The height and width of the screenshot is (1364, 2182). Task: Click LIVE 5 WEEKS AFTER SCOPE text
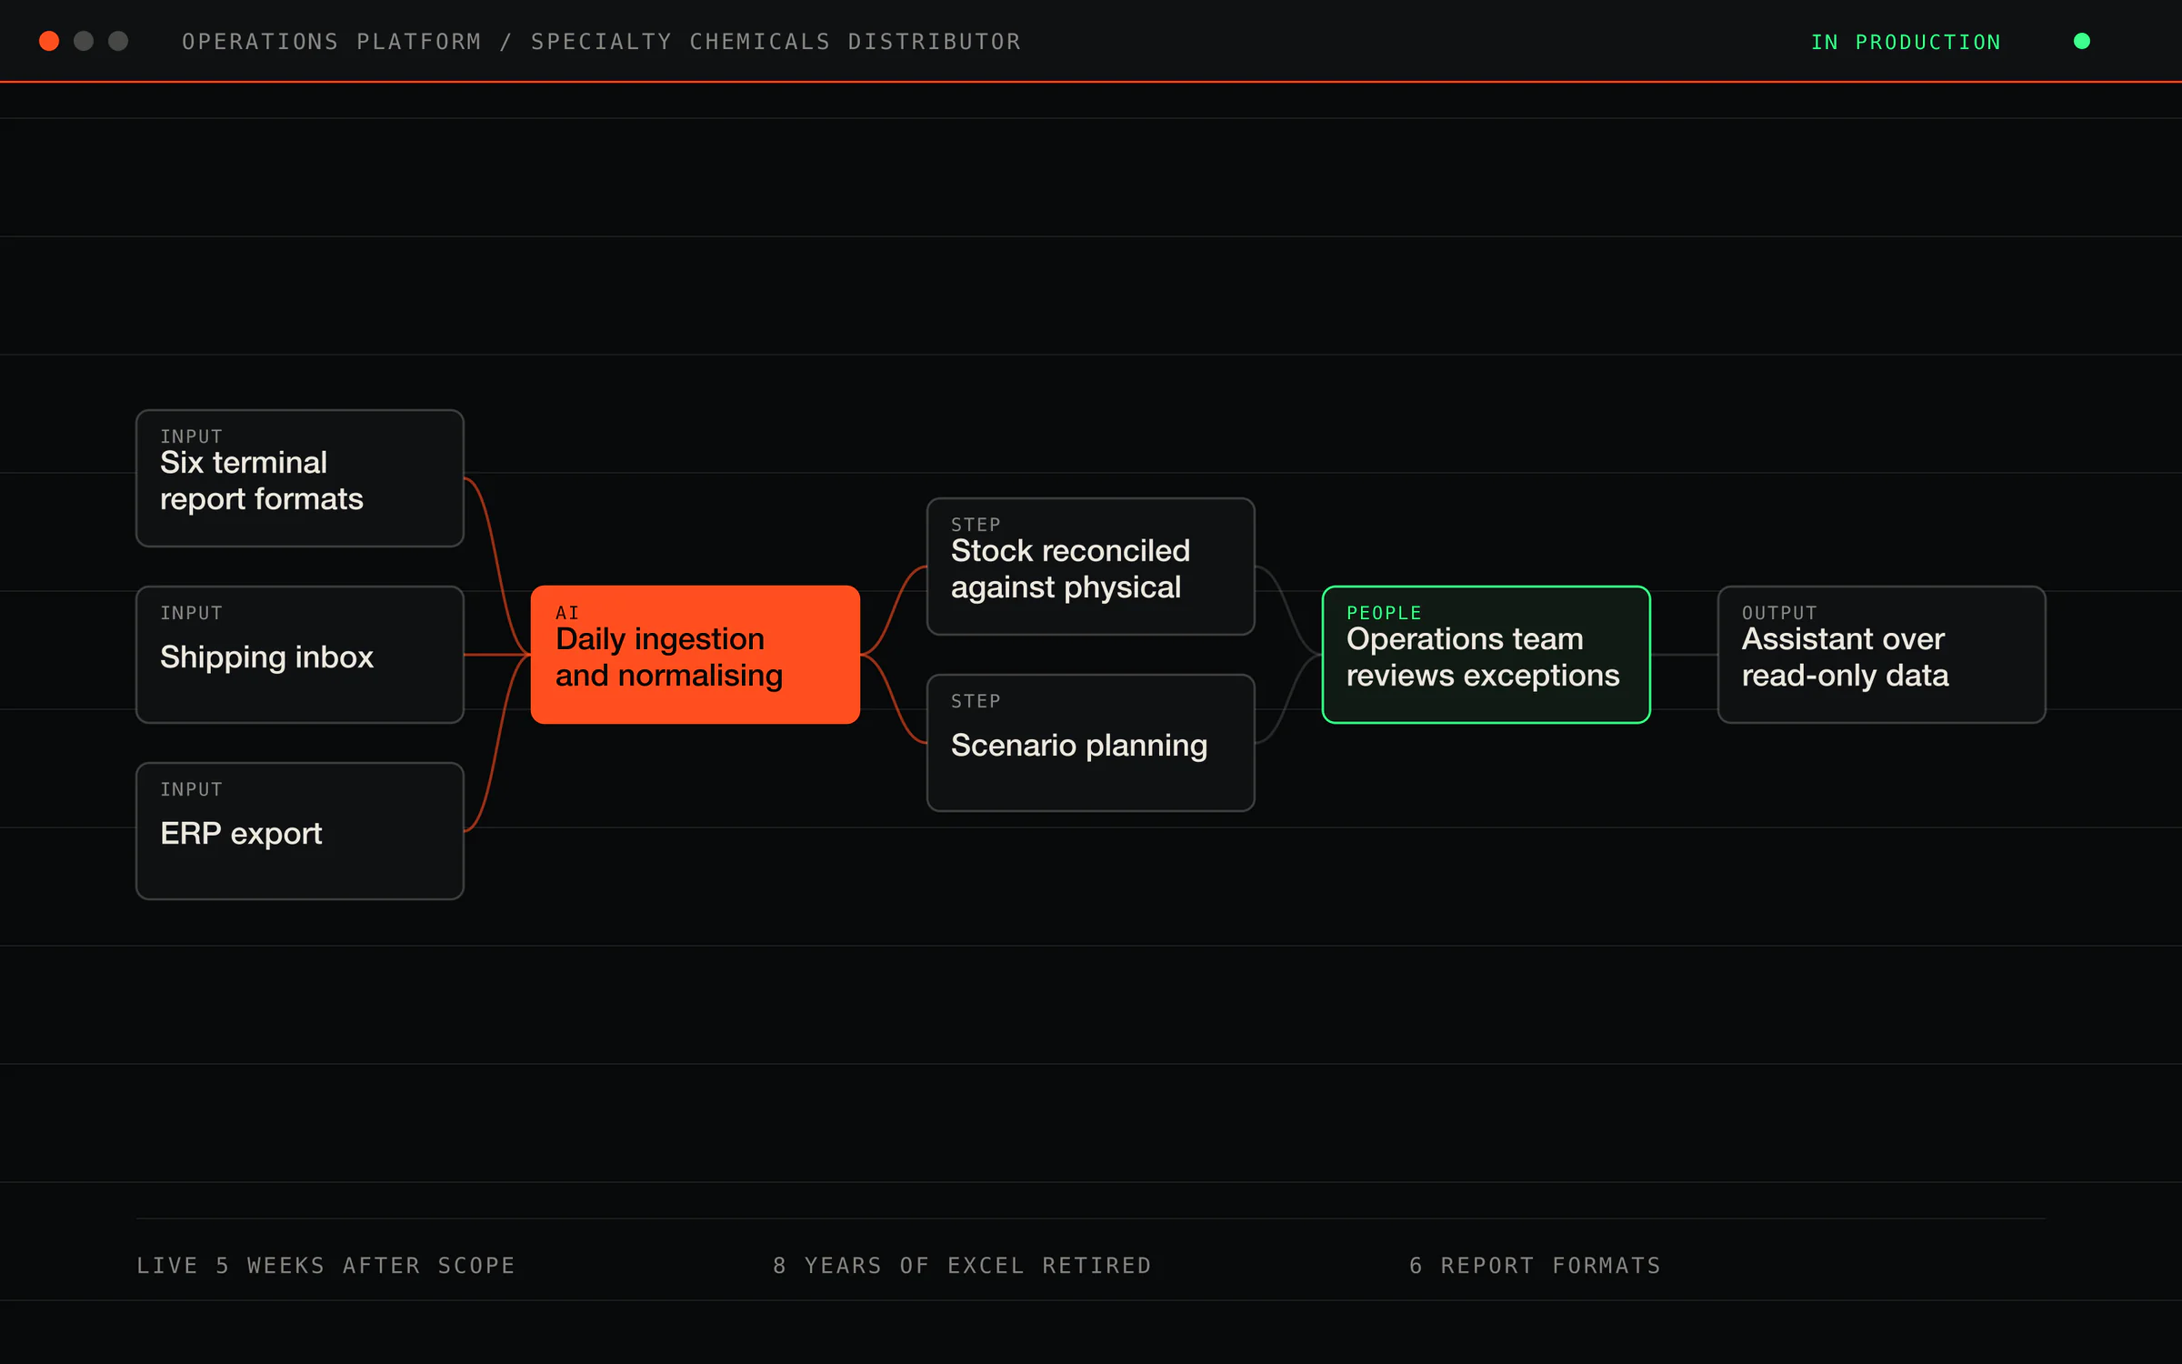(325, 1265)
